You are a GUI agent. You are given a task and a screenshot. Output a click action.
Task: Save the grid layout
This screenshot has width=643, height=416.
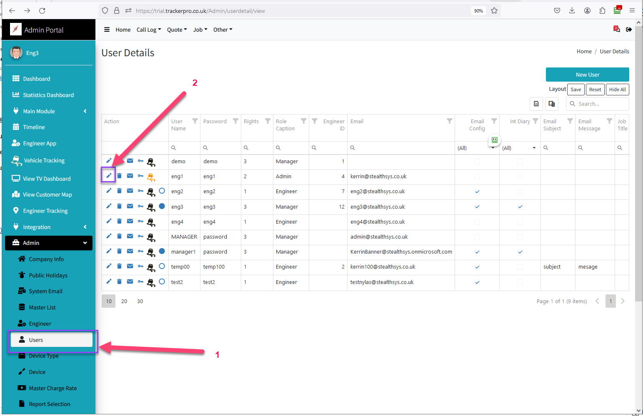coord(576,90)
